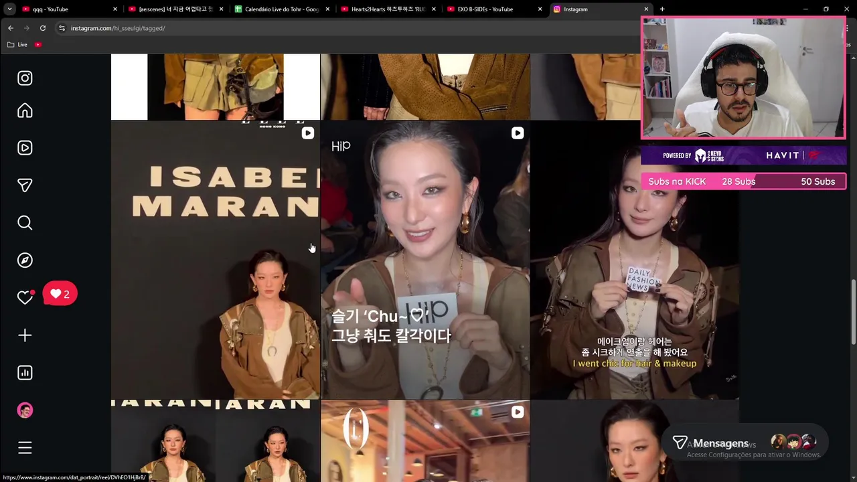
Task: Go to Instagram Home
Action: click(25, 110)
